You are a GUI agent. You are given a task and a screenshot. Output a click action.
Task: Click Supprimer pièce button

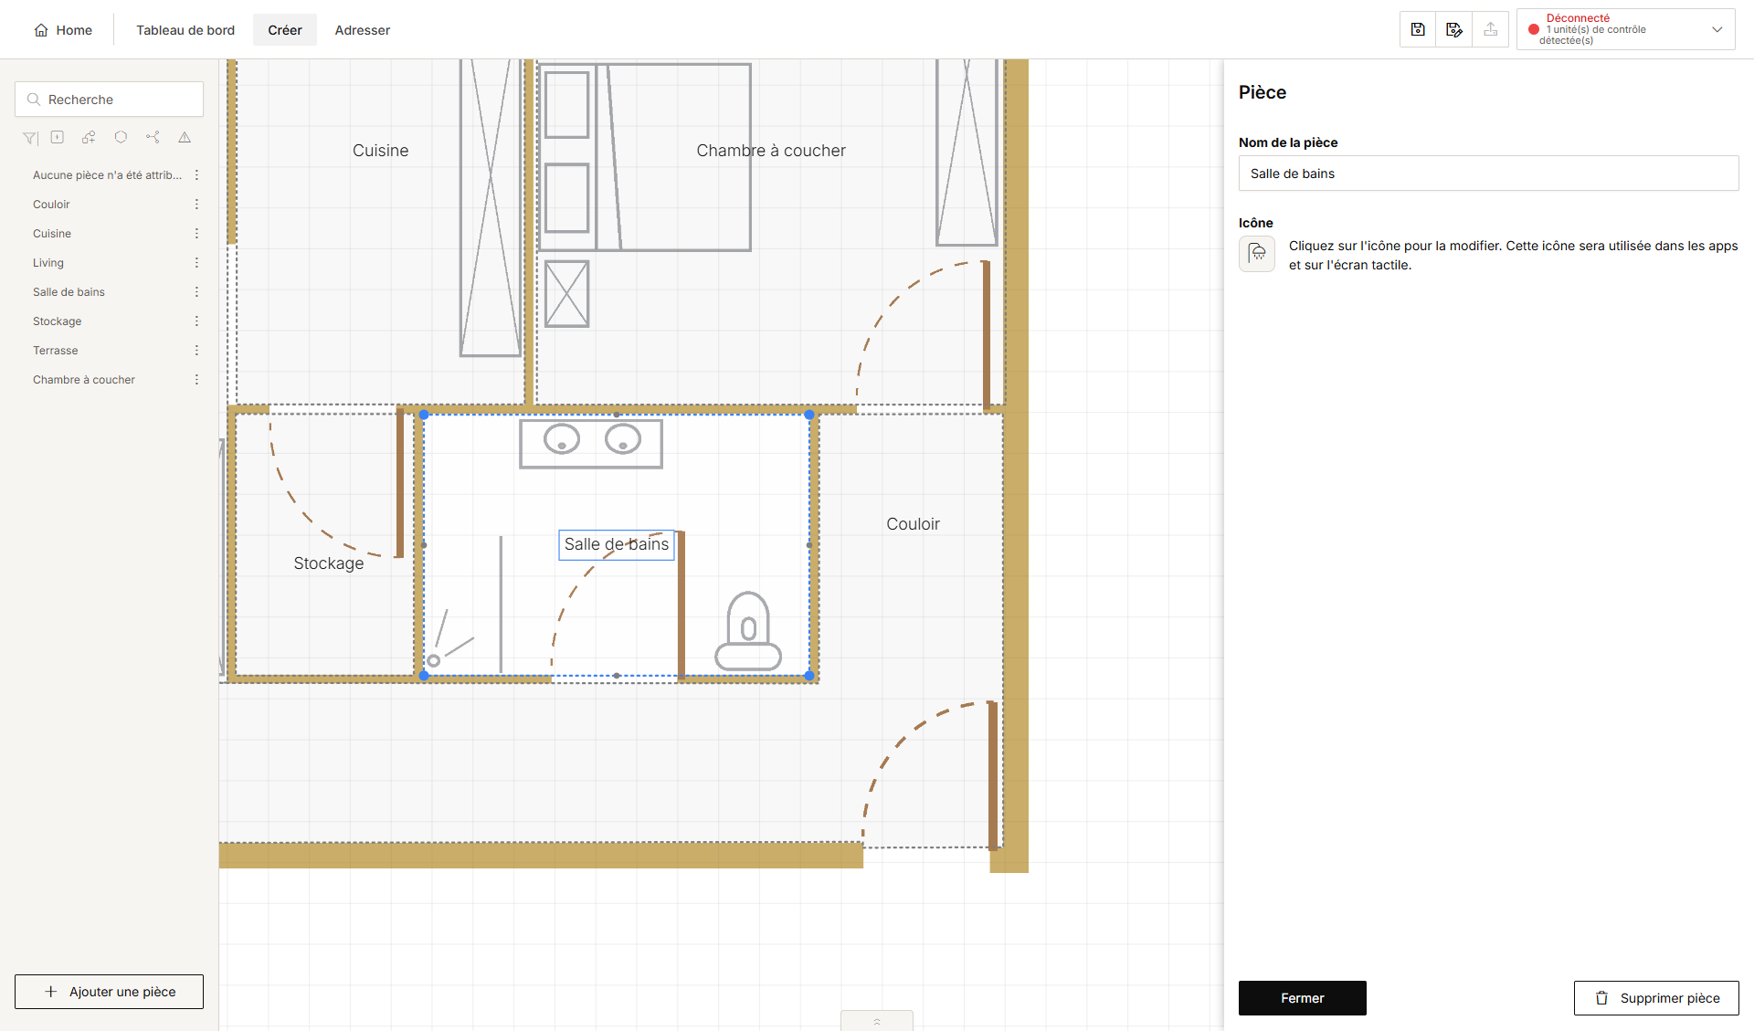[1656, 998]
